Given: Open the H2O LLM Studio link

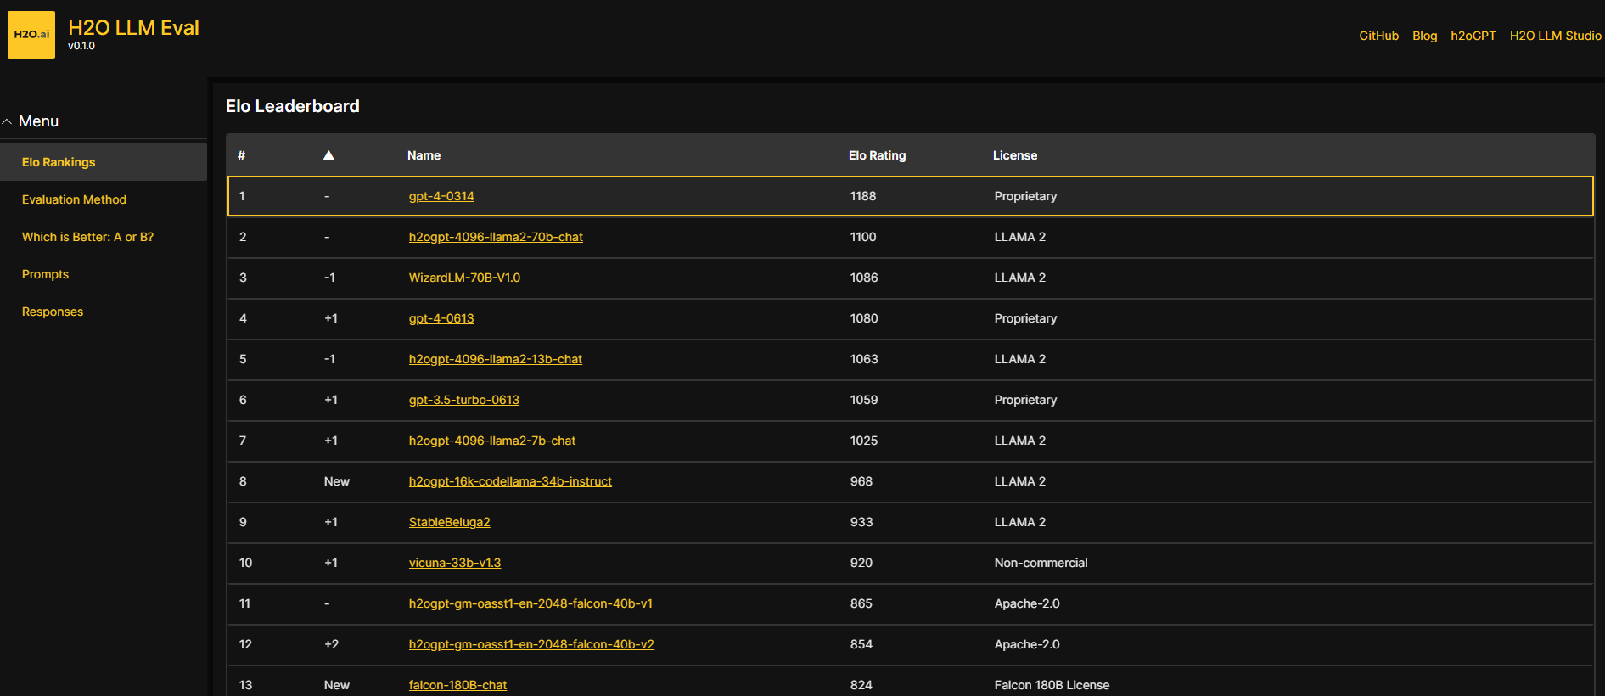Looking at the screenshot, I should 1555,36.
